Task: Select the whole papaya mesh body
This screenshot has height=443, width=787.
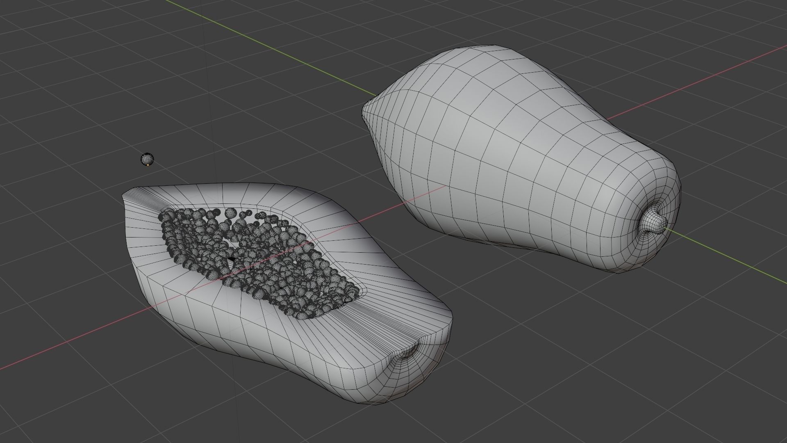Action: point(521,160)
